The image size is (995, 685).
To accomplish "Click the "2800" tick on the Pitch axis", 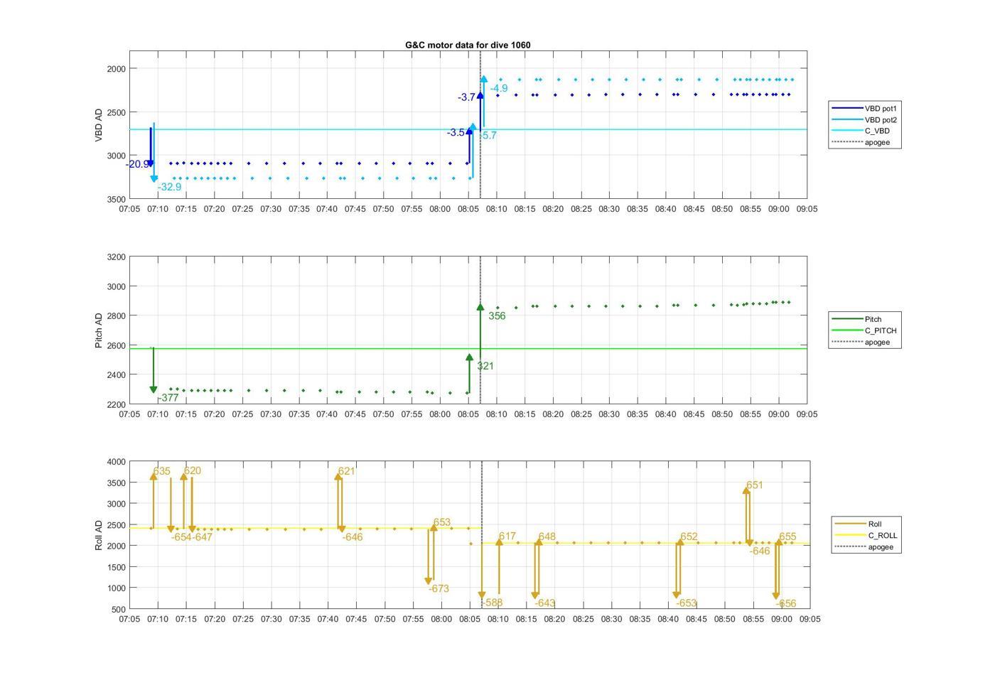I will pyautogui.click(x=116, y=316).
